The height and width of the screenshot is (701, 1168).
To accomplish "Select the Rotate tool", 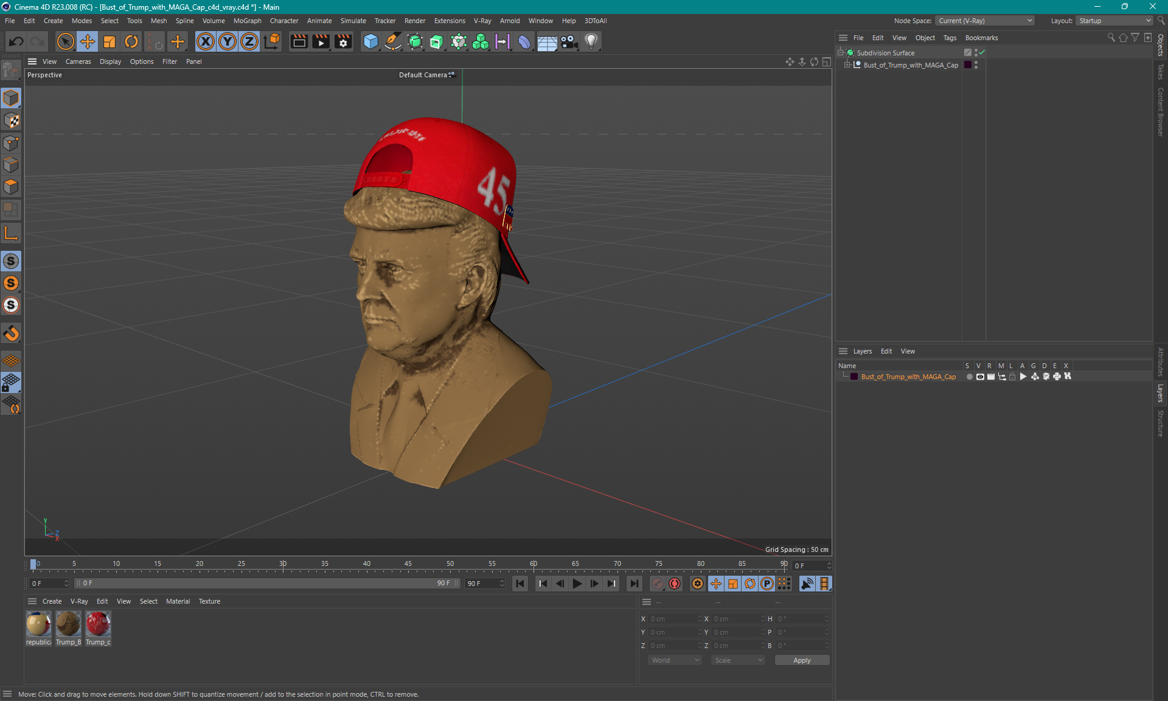I will pos(131,41).
